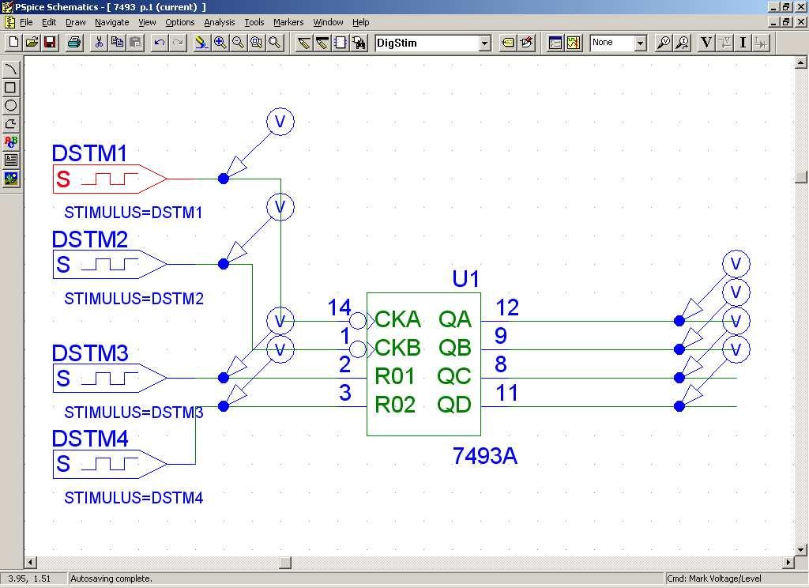
Task: Select the Draw Polyline tool
Action: tap(11, 124)
